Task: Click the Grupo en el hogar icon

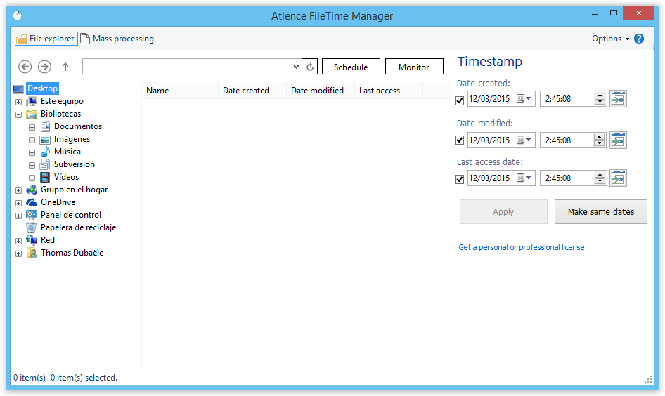Action: tap(32, 190)
